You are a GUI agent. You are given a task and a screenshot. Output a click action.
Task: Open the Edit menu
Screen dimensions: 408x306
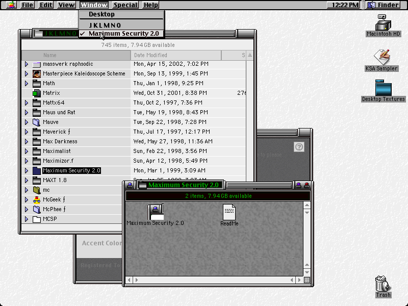[x=46, y=5]
